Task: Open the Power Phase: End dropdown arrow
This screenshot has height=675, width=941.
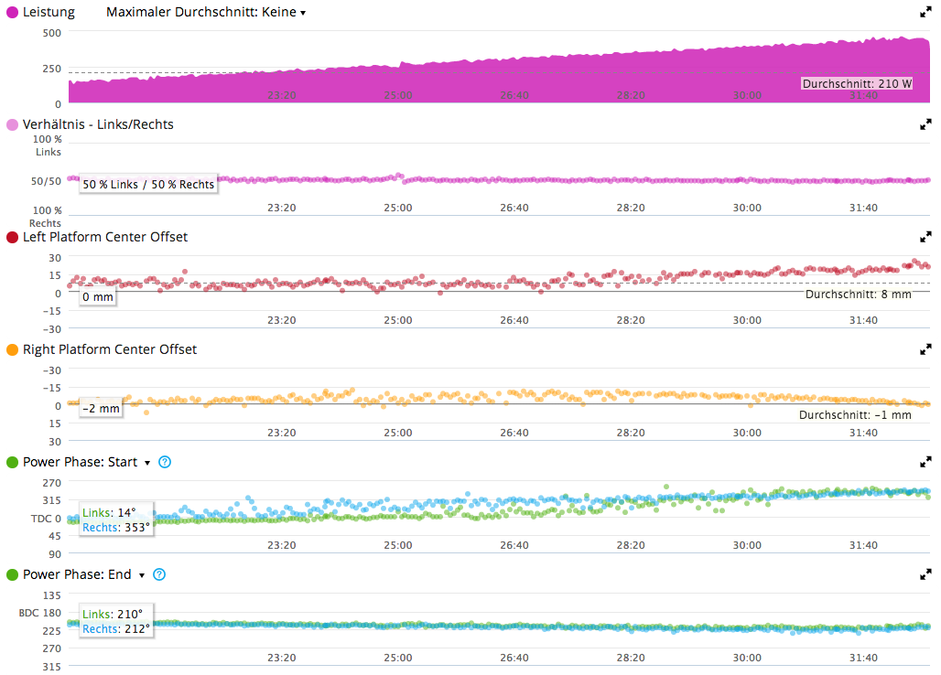Action: tap(142, 575)
